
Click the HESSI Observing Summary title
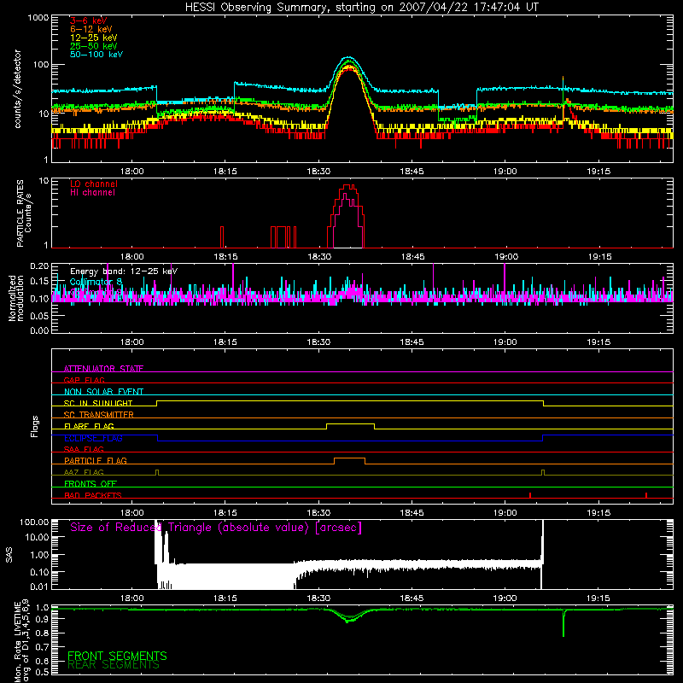[361, 8]
